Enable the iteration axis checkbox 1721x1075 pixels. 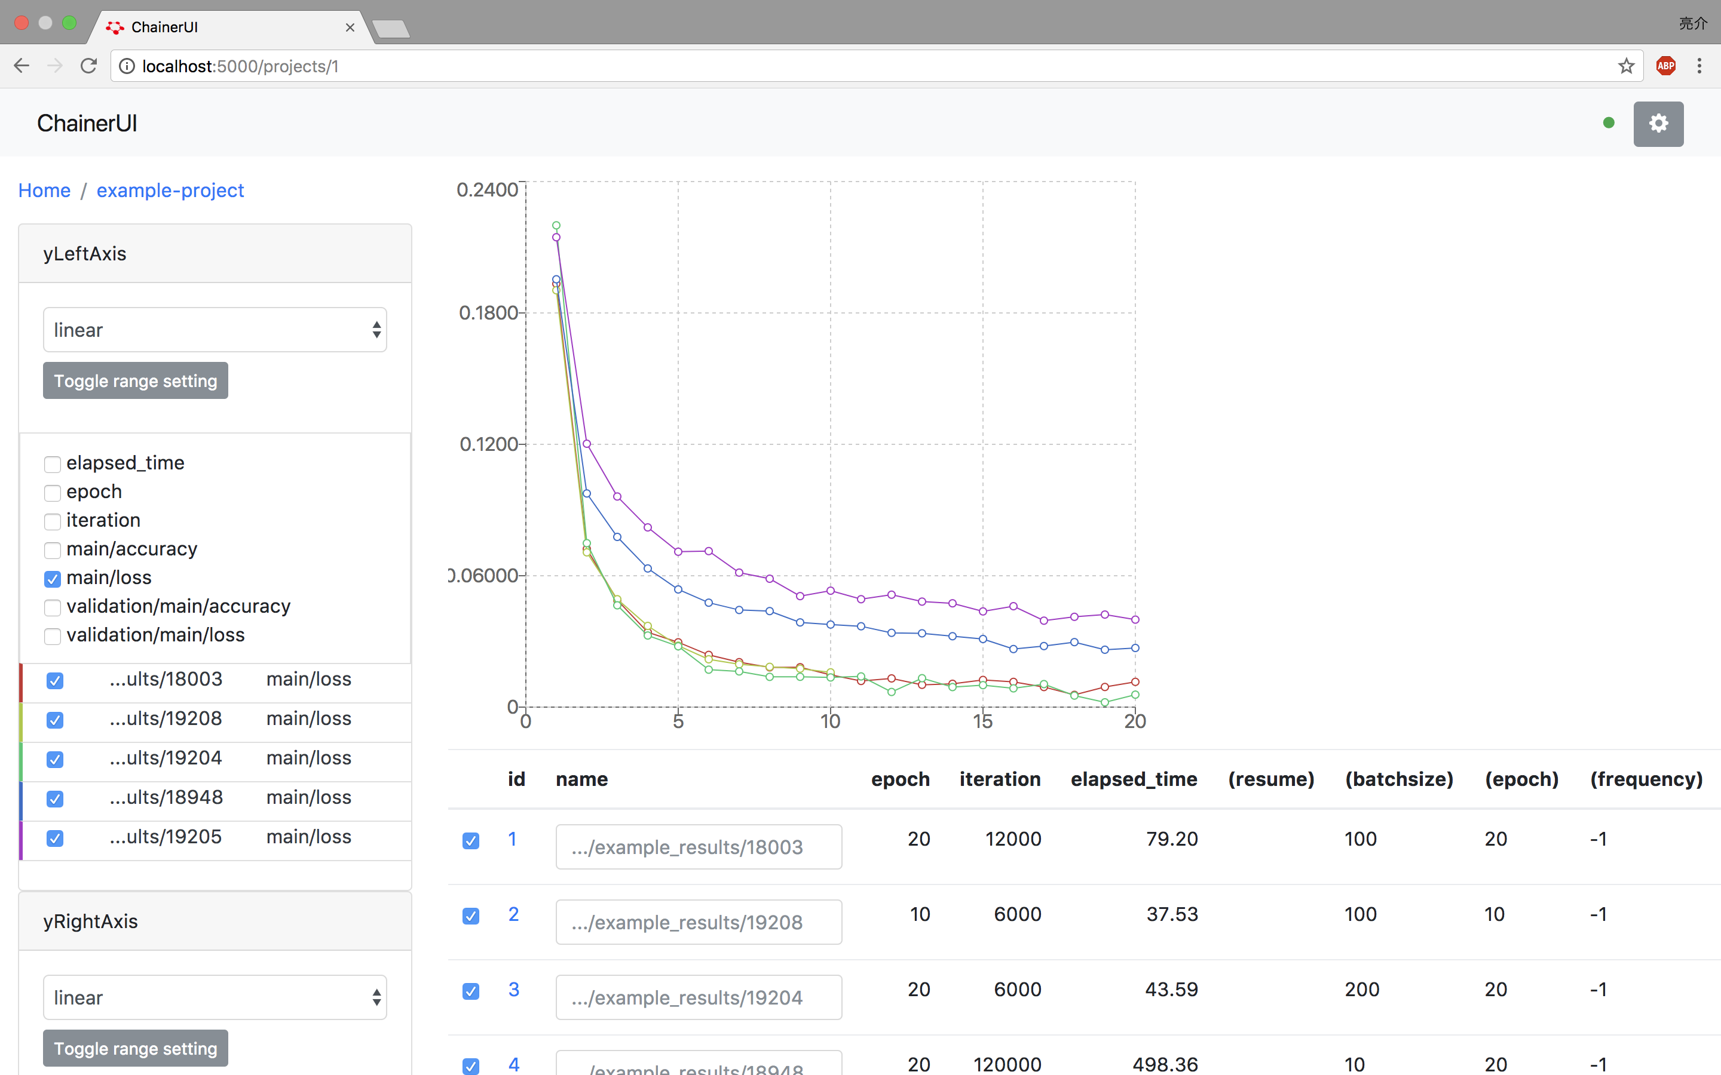[x=52, y=521]
